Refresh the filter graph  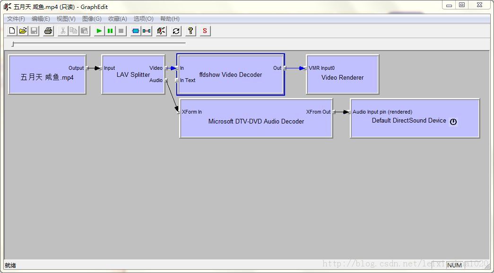pyautogui.click(x=176, y=31)
